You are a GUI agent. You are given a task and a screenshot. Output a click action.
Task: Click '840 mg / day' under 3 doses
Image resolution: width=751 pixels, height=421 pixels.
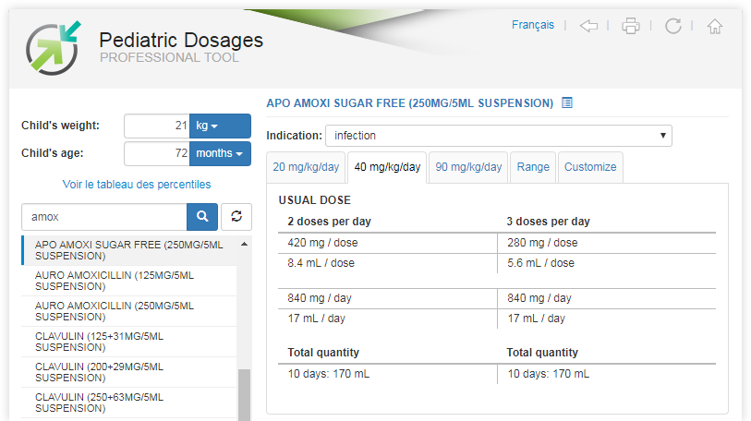[539, 298]
